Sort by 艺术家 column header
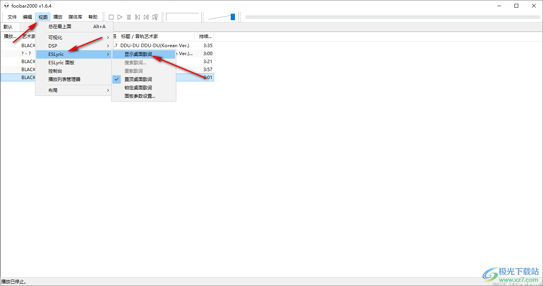The height and width of the screenshot is (286, 543). click(x=28, y=37)
